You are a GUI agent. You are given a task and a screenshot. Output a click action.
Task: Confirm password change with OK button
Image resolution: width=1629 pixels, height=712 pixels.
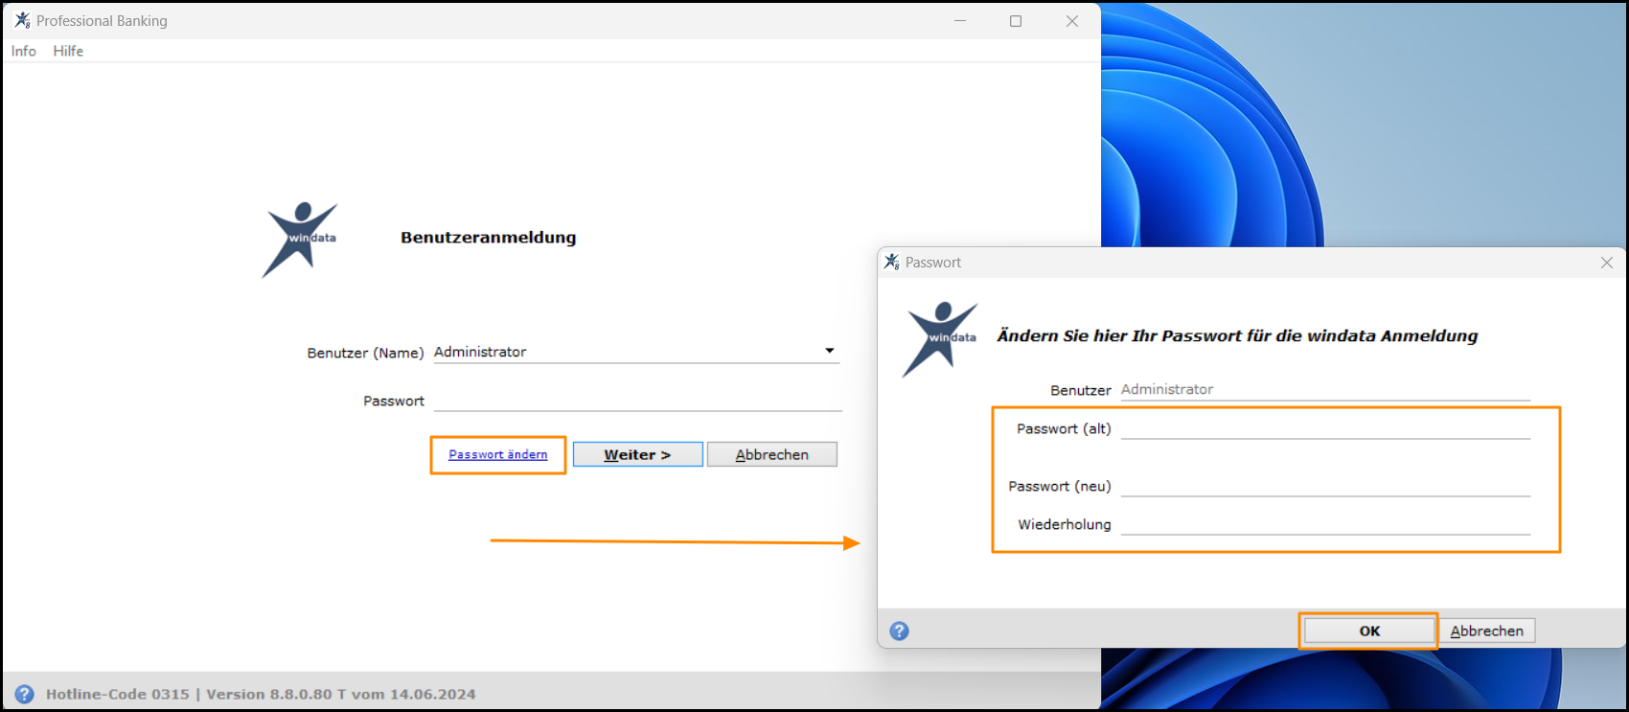click(1369, 631)
